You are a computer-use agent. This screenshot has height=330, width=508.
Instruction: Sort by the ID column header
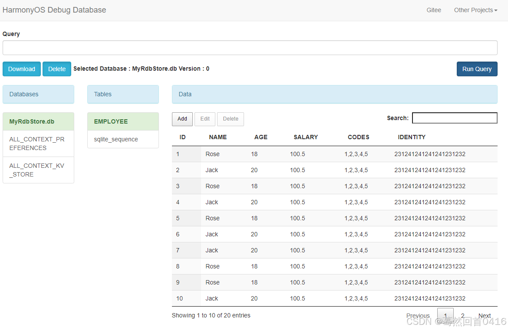point(182,137)
